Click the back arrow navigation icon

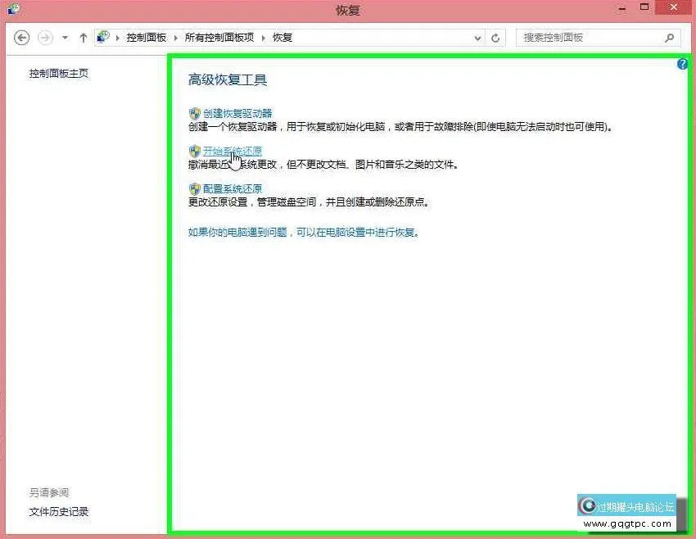(x=22, y=38)
